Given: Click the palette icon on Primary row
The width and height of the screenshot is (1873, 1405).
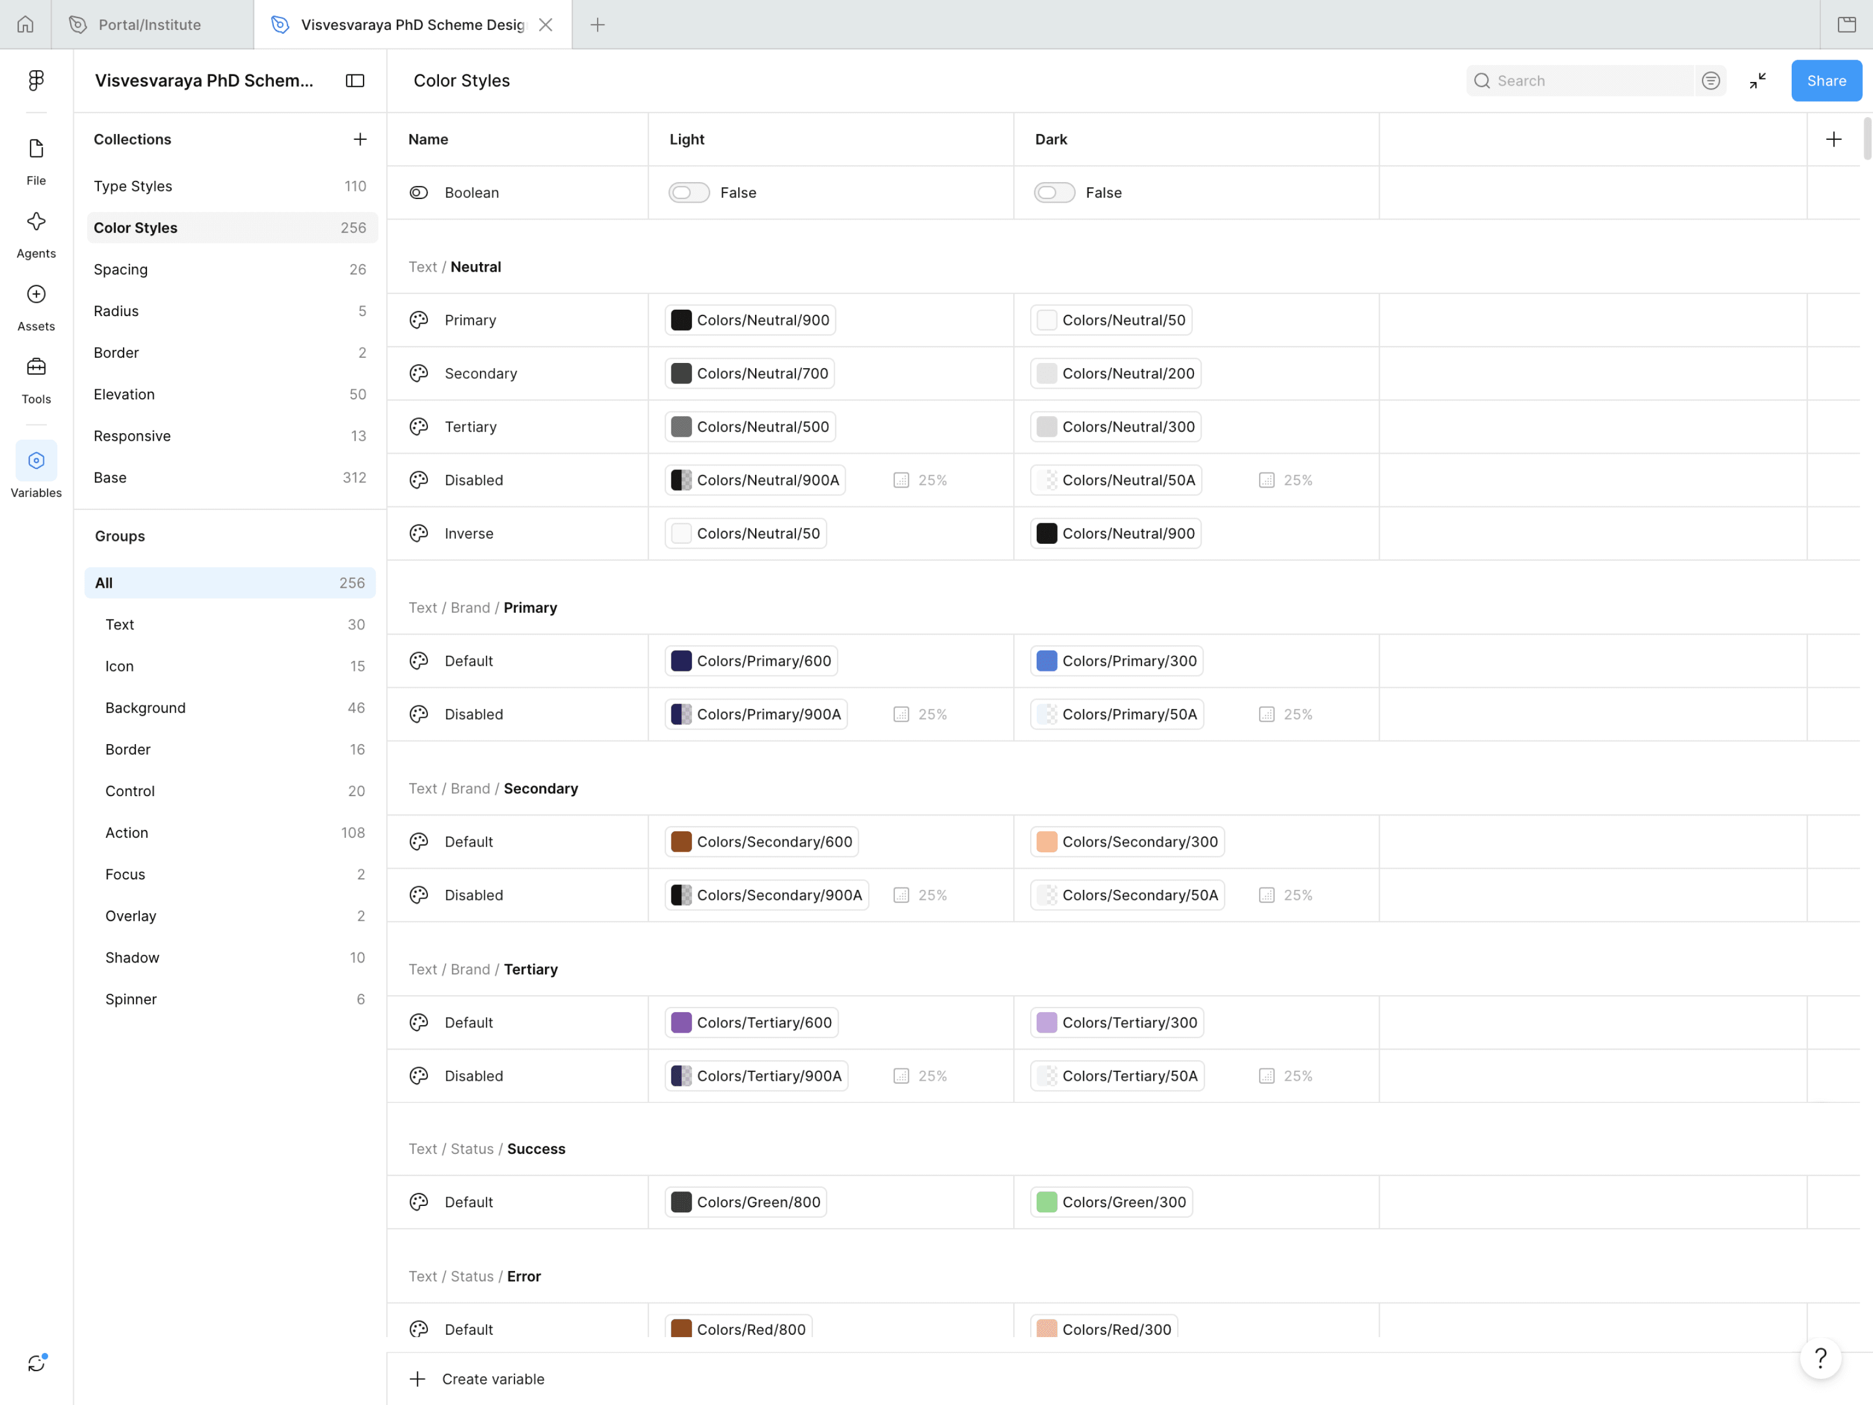Looking at the screenshot, I should pos(419,320).
